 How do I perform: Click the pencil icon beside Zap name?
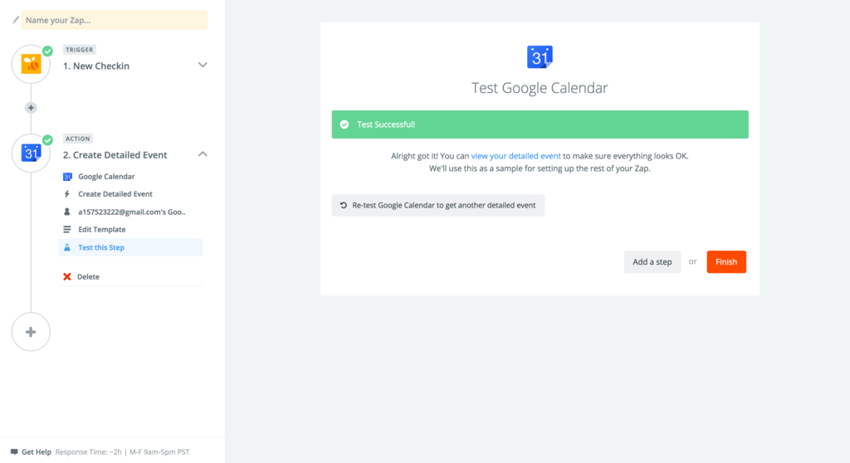15,20
